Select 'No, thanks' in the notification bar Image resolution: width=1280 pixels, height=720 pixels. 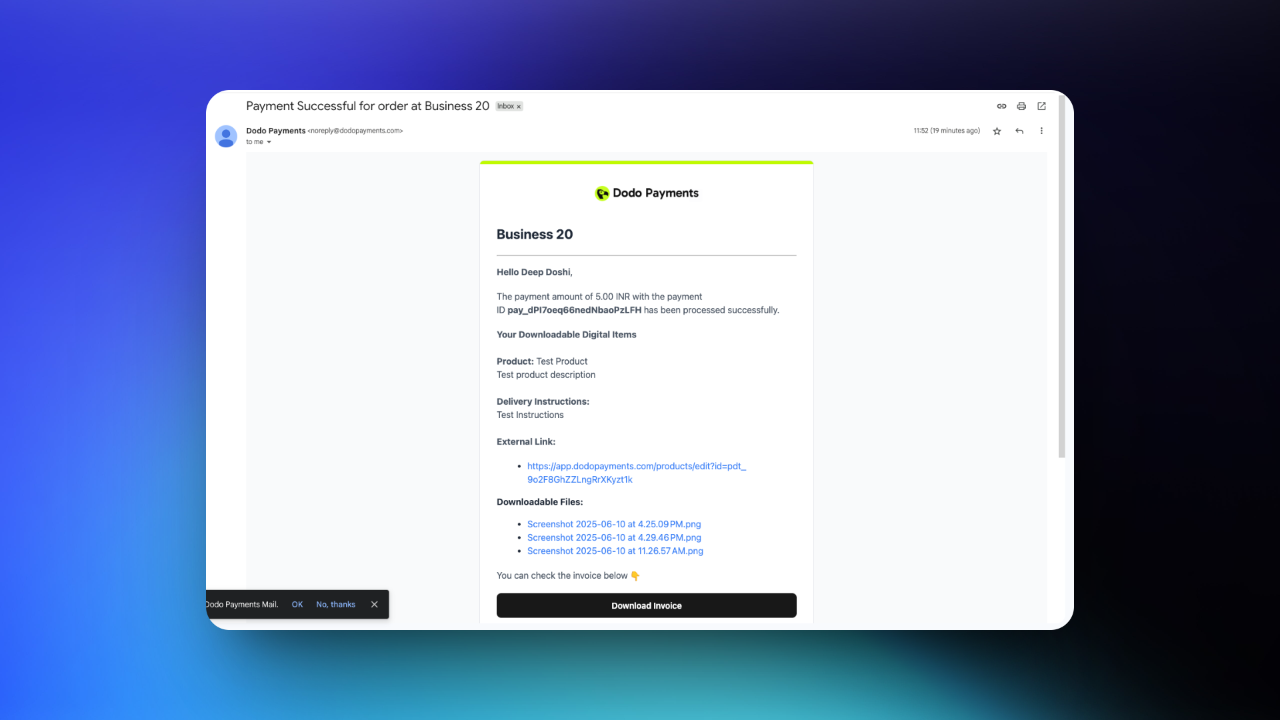tap(335, 604)
